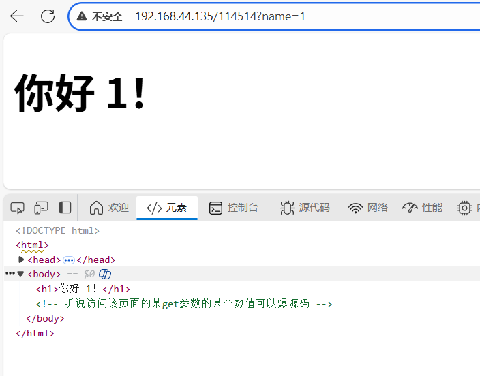Click the not-secure warning triangle icon
The width and height of the screenshot is (480, 376).
click(x=82, y=16)
